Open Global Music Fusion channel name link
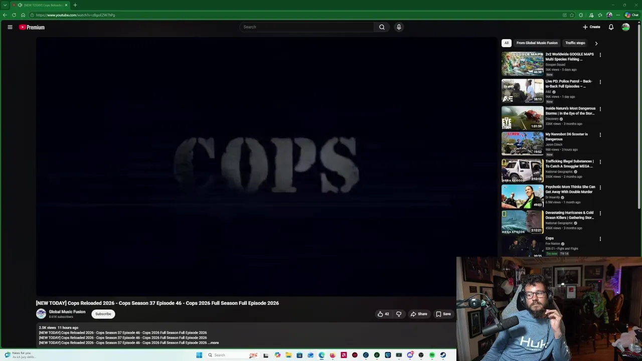The width and height of the screenshot is (642, 361). [x=67, y=312]
